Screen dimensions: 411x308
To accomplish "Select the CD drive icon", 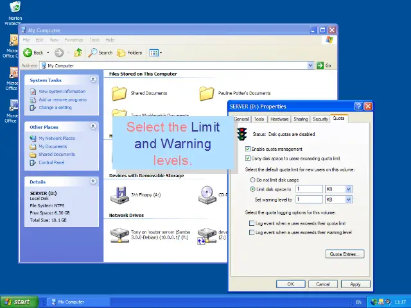I will (207, 195).
